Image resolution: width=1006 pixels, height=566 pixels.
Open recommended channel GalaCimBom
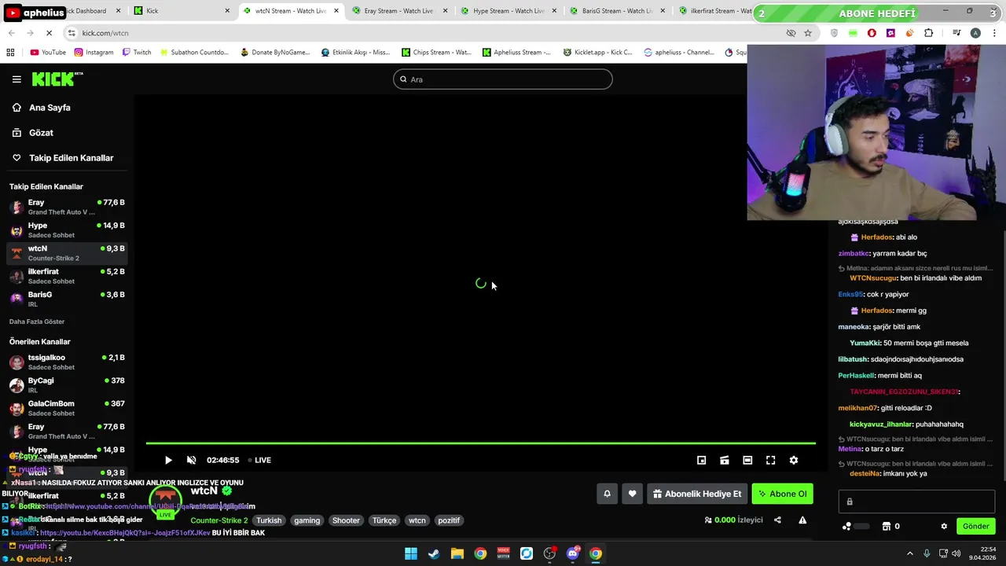(67, 408)
